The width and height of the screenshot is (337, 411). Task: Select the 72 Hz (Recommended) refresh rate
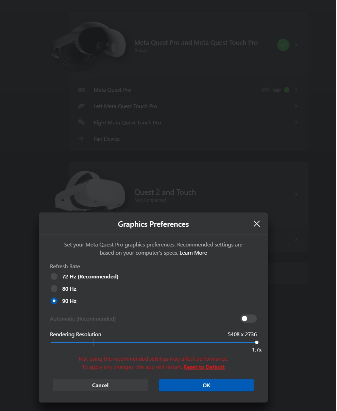tap(54, 276)
